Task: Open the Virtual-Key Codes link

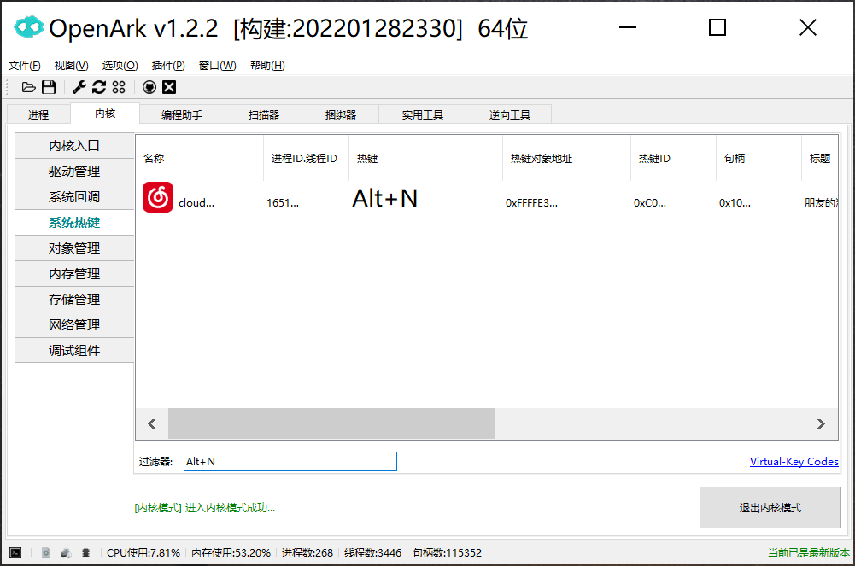Action: 794,462
